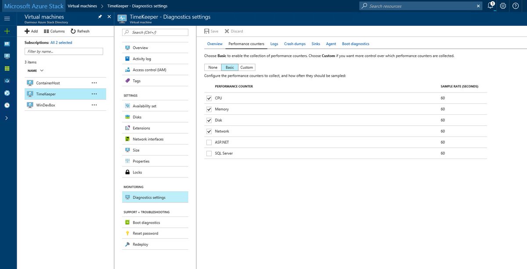Click the Reset password key icon
Screen dimensions: 527x269
tap(128, 234)
